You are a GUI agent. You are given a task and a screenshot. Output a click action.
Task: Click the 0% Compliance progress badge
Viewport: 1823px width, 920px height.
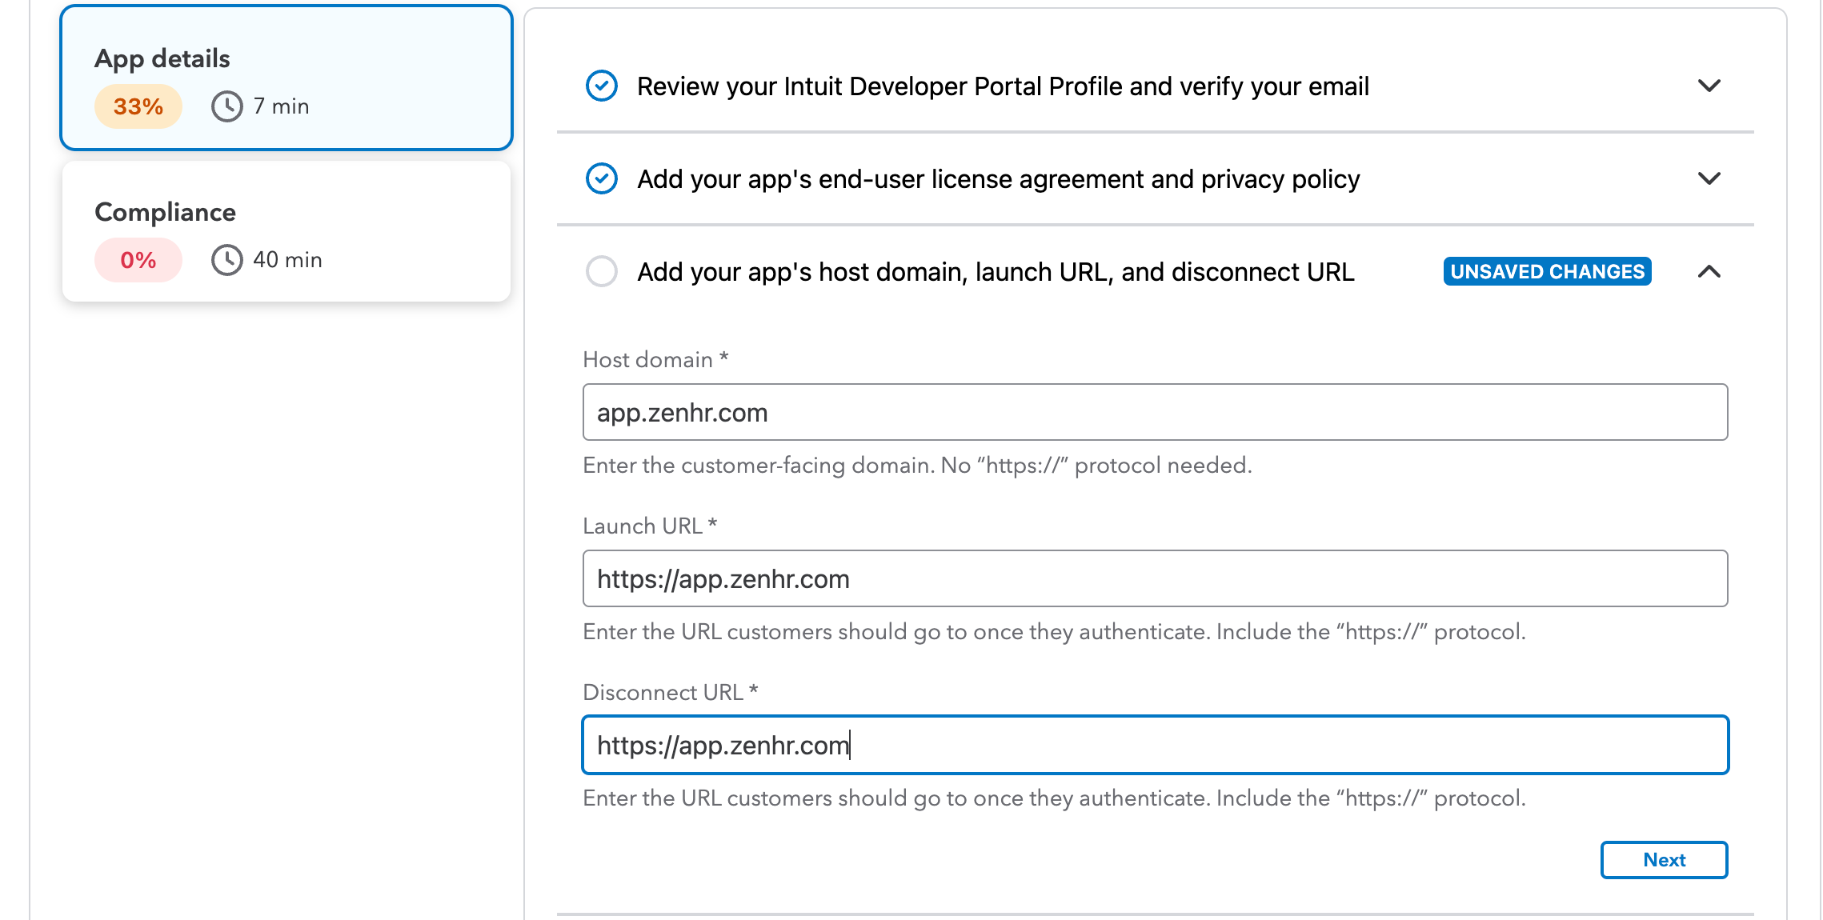[138, 260]
